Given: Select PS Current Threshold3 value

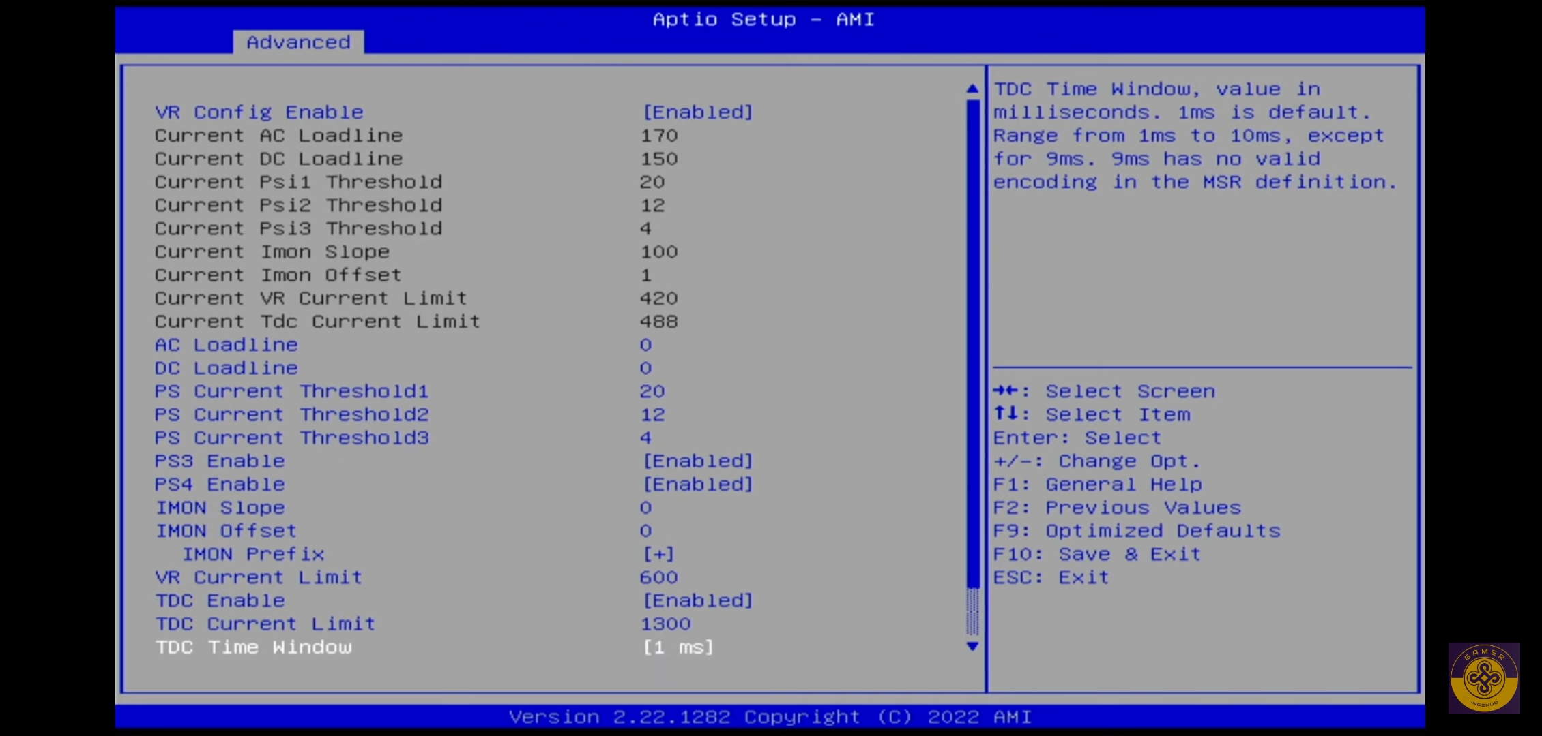Looking at the screenshot, I should click(x=645, y=438).
